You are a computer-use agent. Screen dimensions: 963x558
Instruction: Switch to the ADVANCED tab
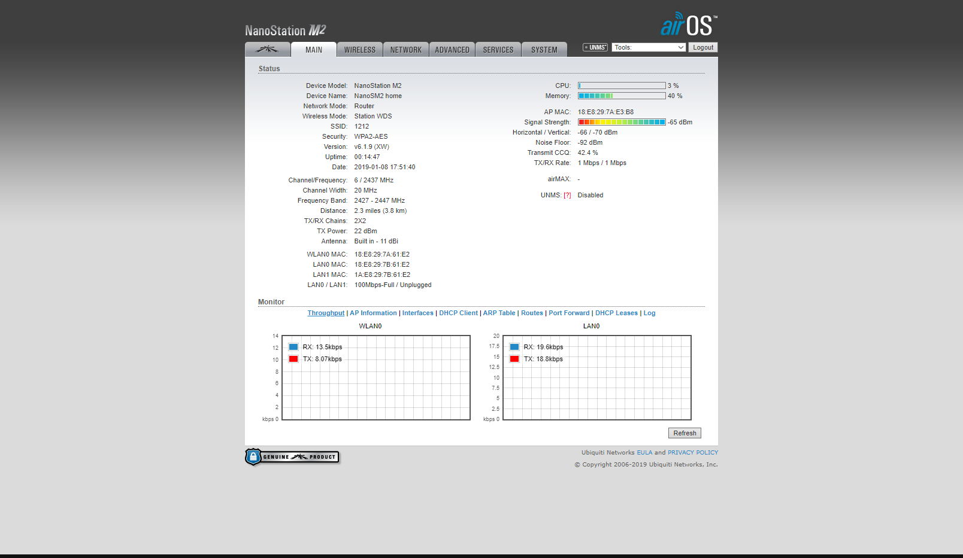pos(452,50)
